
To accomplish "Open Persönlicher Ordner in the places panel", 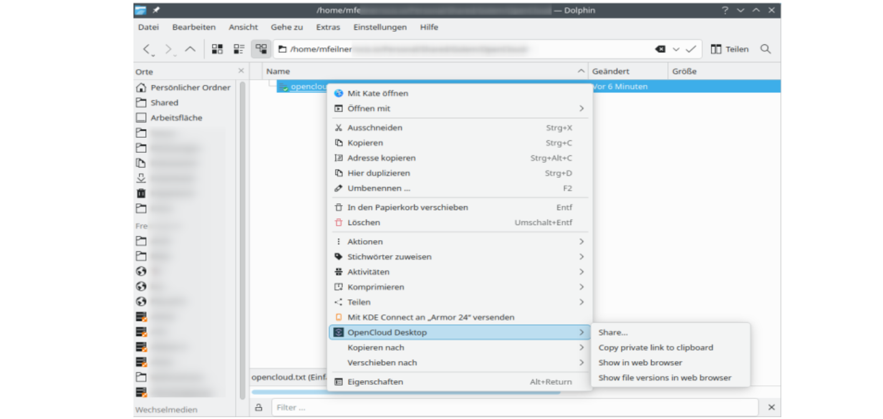I will point(190,88).
